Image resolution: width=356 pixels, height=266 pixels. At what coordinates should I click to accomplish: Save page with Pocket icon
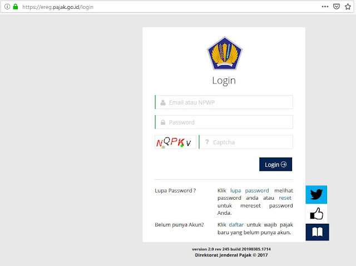click(x=336, y=7)
